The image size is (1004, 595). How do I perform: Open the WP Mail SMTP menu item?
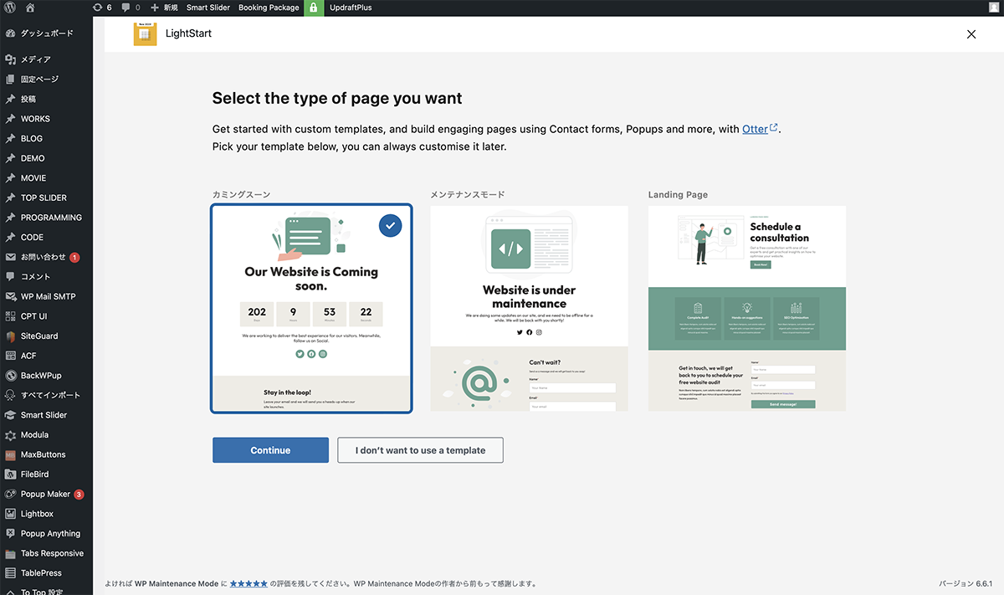pyautogui.click(x=48, y=296)
